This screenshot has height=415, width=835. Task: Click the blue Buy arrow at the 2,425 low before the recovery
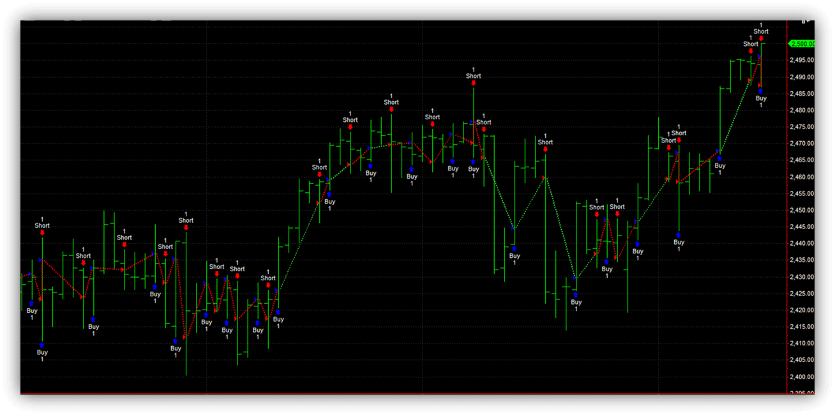coord(576,295)
